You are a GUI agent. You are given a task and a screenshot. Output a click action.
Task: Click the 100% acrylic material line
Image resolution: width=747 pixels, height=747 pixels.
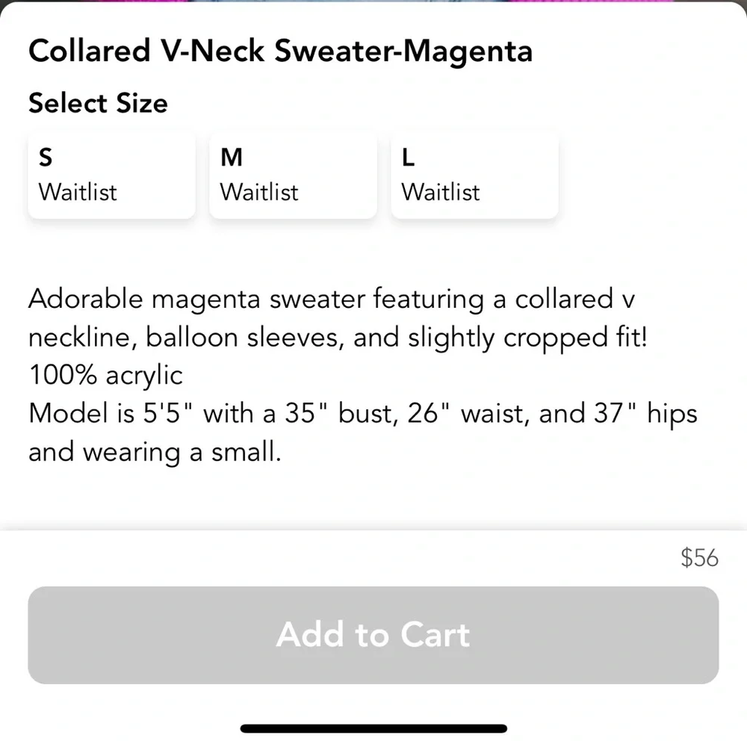[x=104, y=375]
